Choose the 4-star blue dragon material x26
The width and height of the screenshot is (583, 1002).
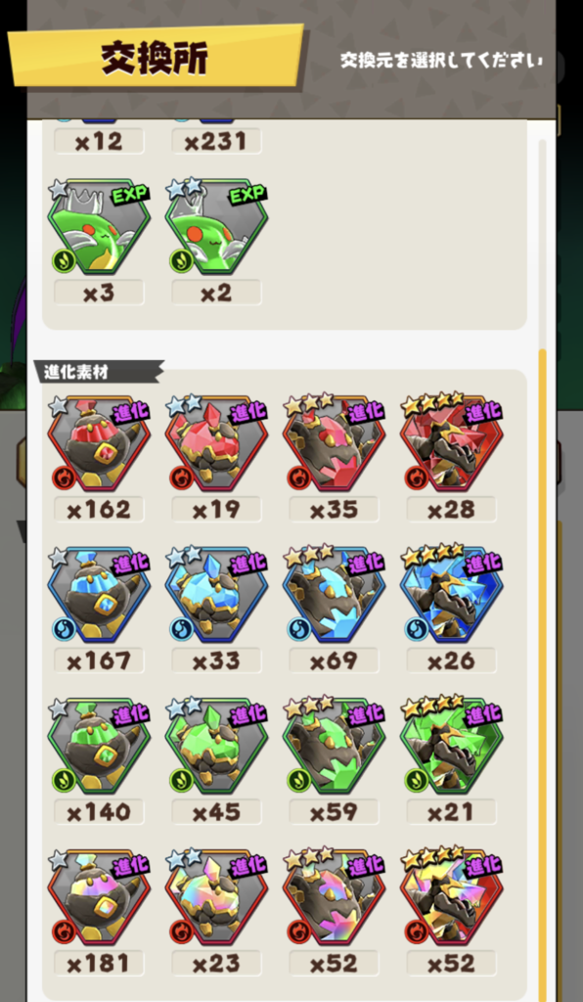coord(452,595)
